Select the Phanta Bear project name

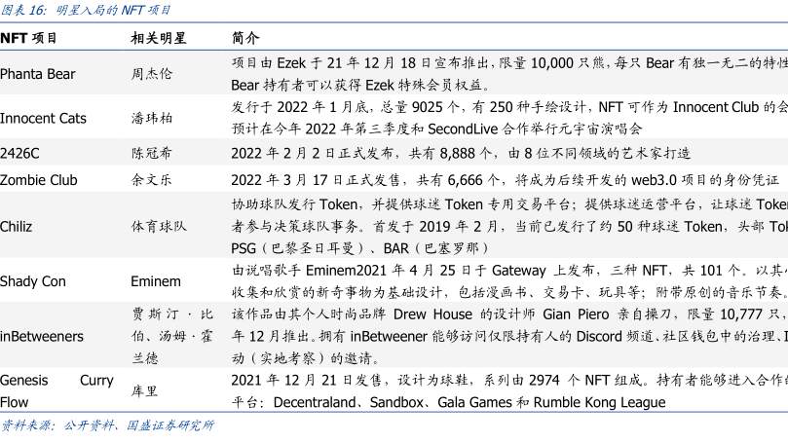pos(38,74)
